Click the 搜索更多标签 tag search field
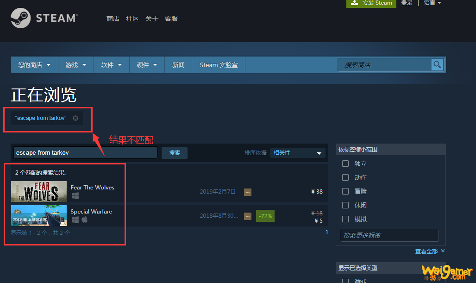The height and width of the screenshot is (283, 476). 389,235
